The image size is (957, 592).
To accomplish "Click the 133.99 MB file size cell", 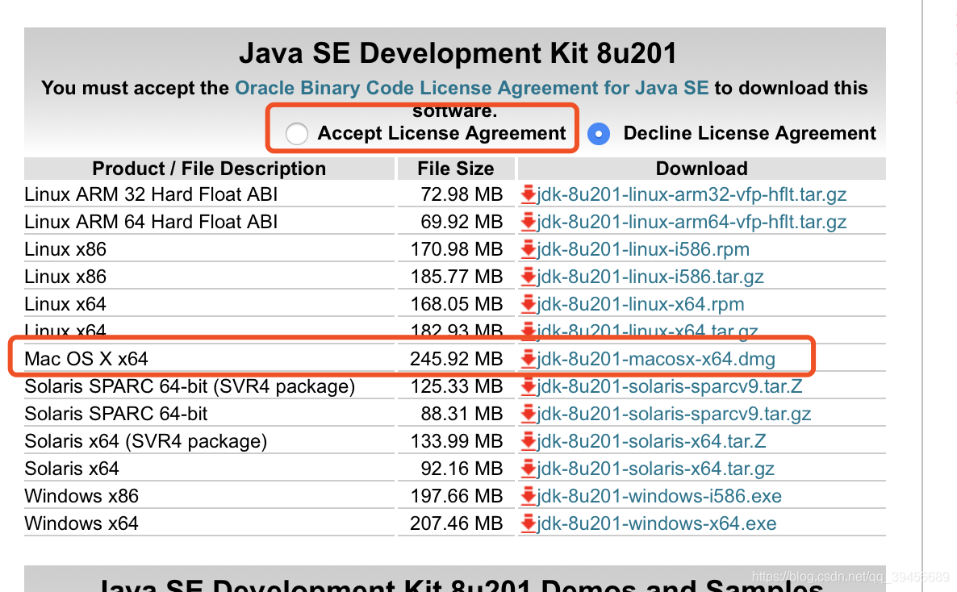I will (x=456, y=441).
